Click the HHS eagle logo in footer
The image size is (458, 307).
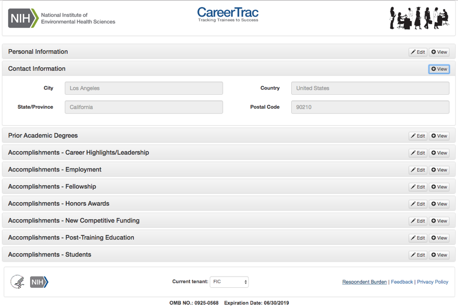pyautogui.click(x=17, y=282)
